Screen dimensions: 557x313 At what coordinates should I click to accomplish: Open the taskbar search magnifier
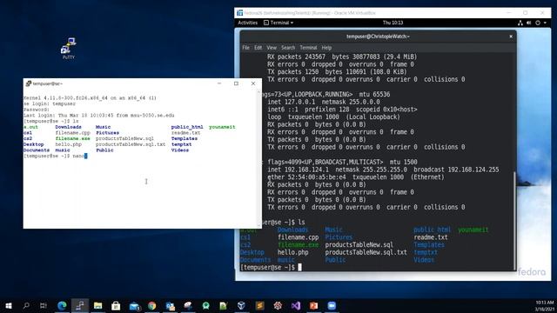(x=26, y=305)
